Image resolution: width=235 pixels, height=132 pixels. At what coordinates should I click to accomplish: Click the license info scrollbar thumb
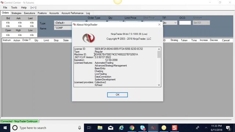[x=159, y=54]
